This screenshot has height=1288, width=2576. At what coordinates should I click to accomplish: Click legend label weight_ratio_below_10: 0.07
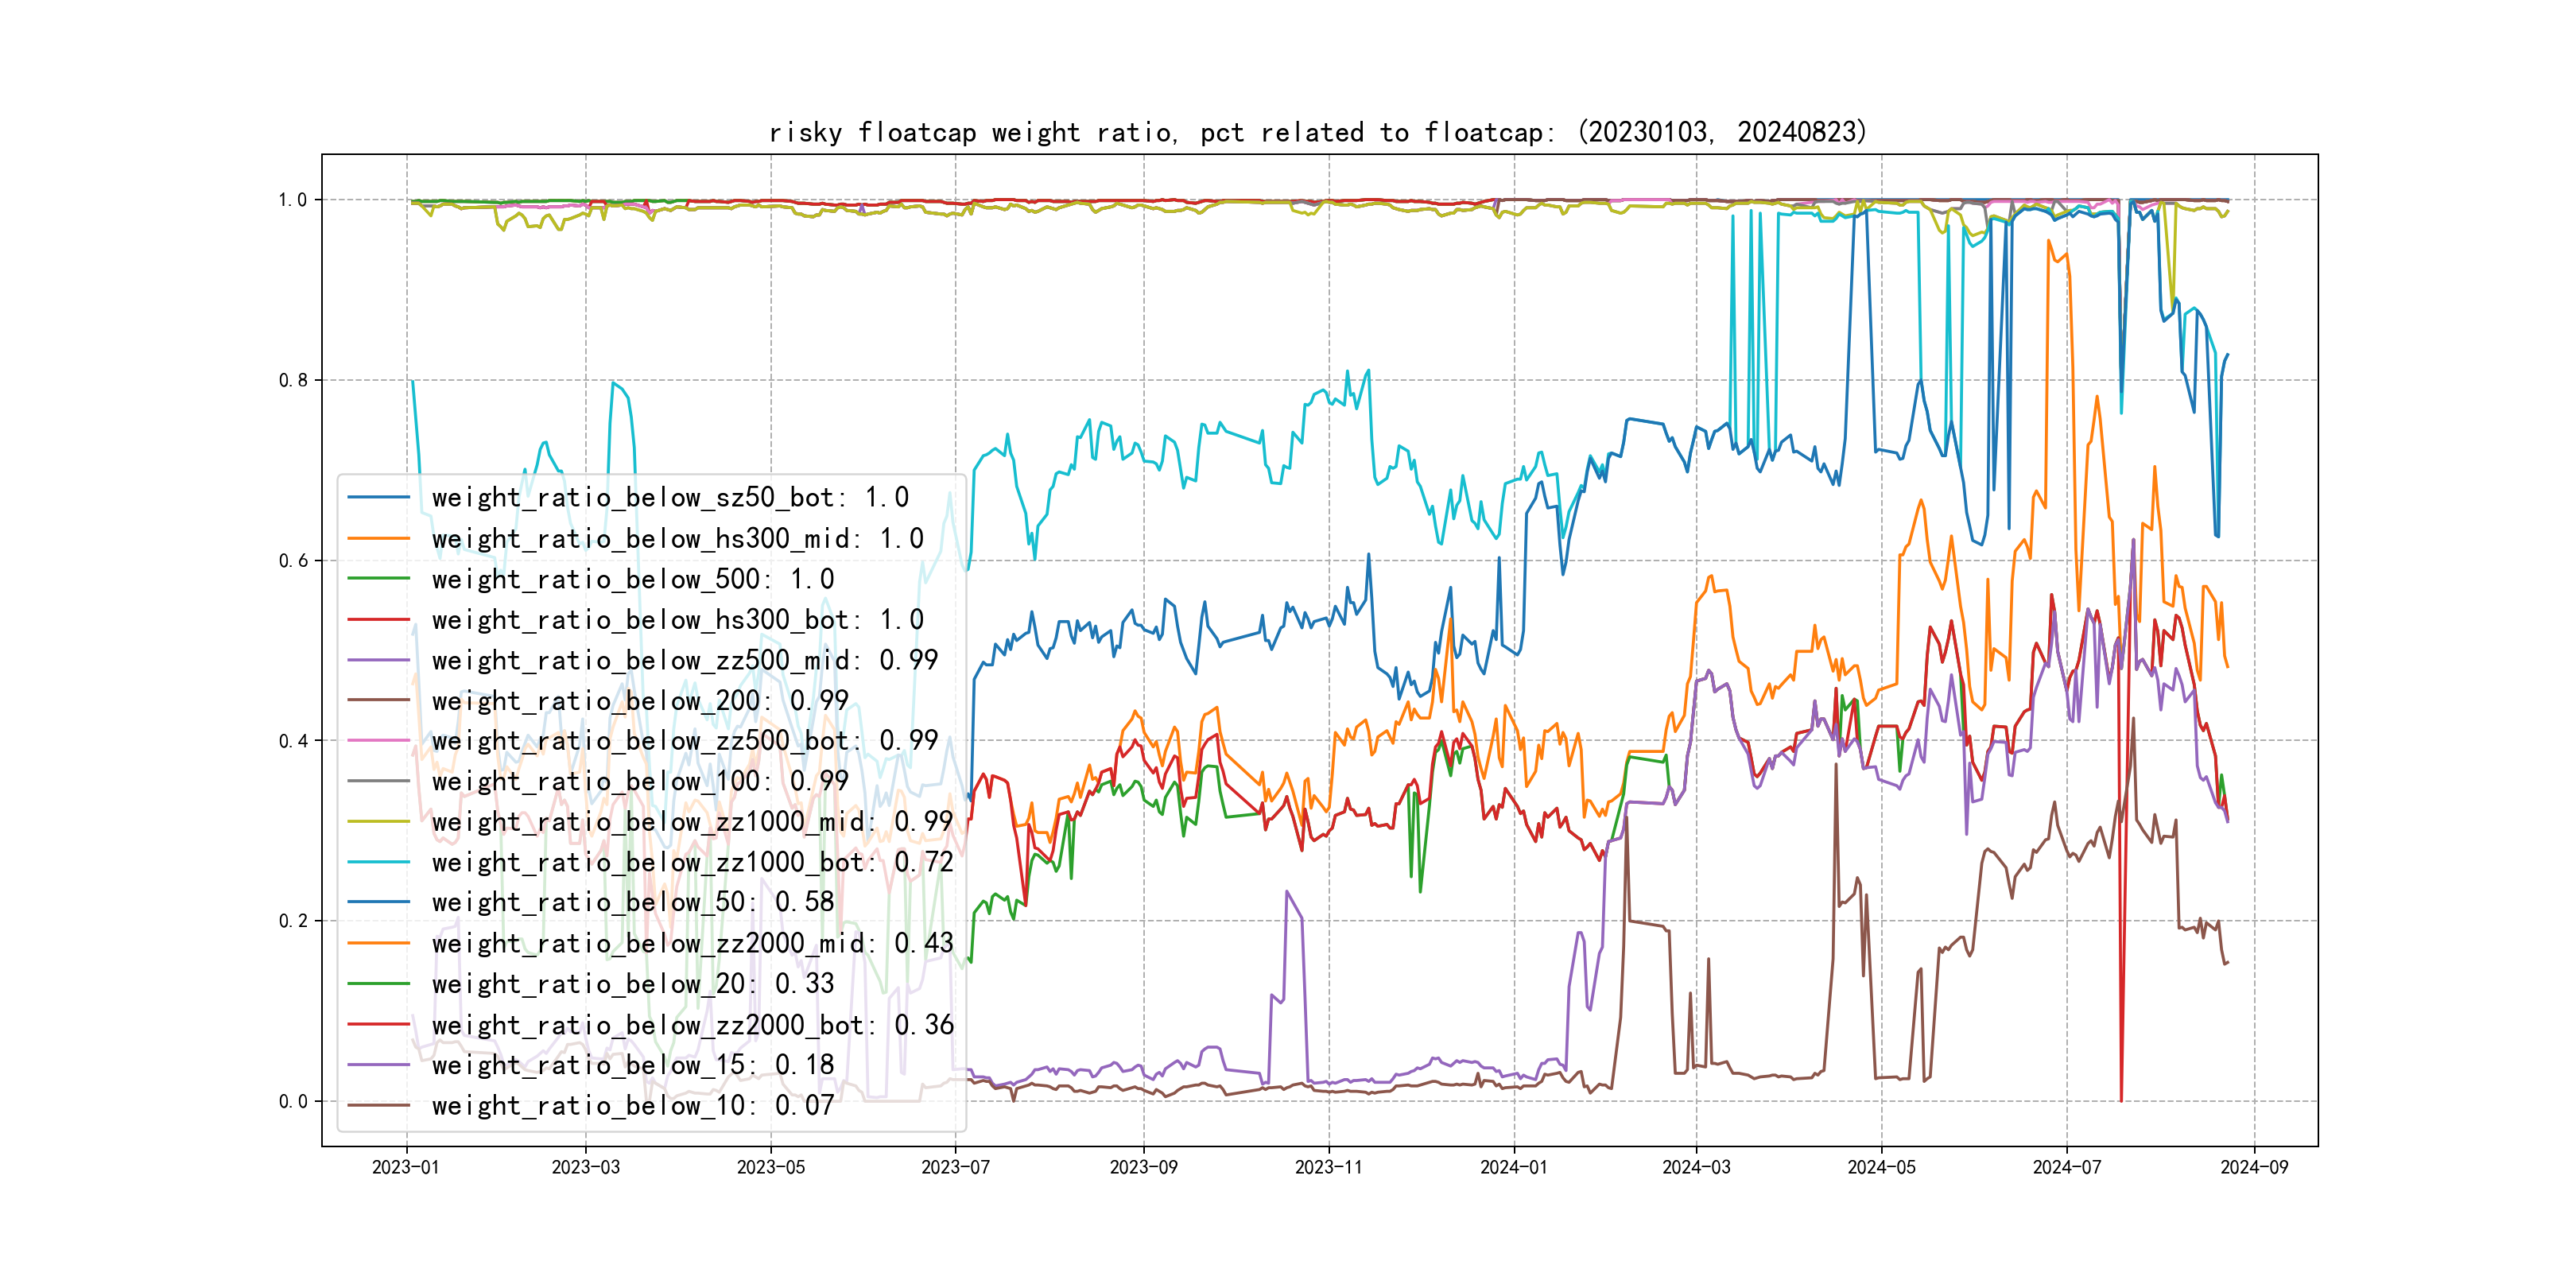[x=632, y=1105]
